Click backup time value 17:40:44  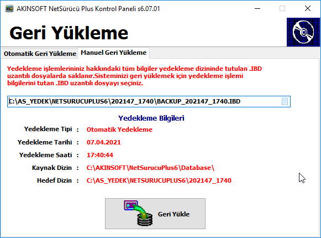click(x=99, y=155)
